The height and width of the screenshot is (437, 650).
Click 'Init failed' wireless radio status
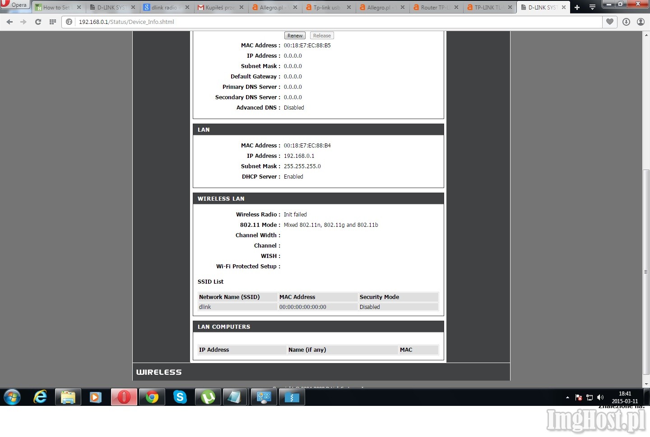coord(295,215)
